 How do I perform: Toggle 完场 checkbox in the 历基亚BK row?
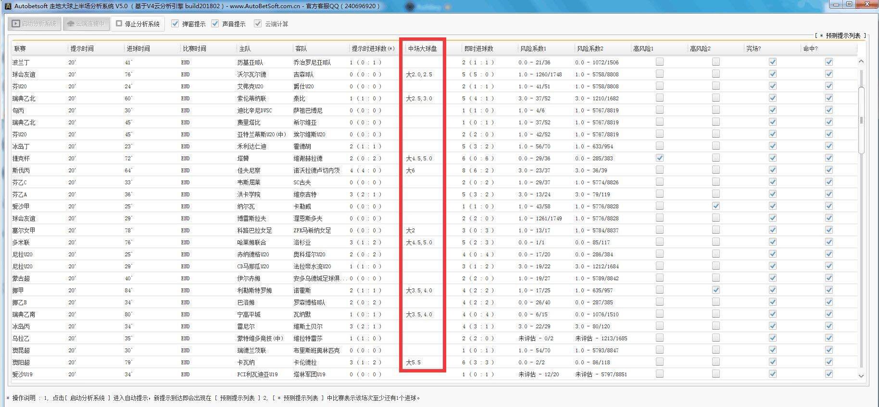[773, 62]
